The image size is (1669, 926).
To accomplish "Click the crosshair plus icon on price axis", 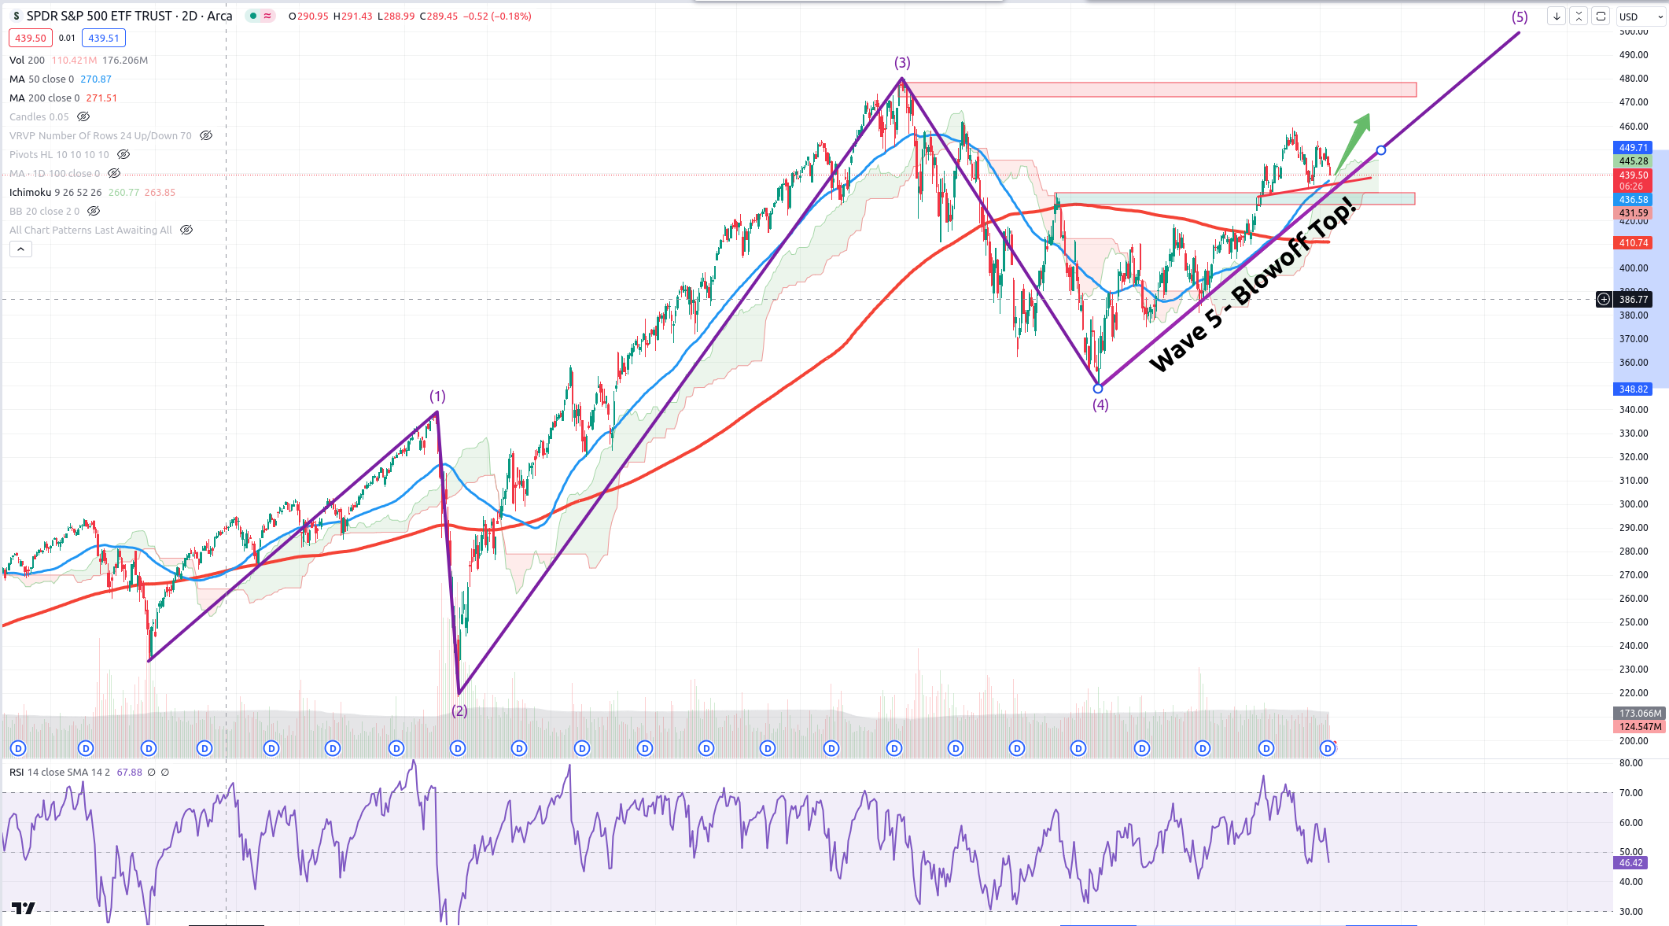I will [1603, 299].
